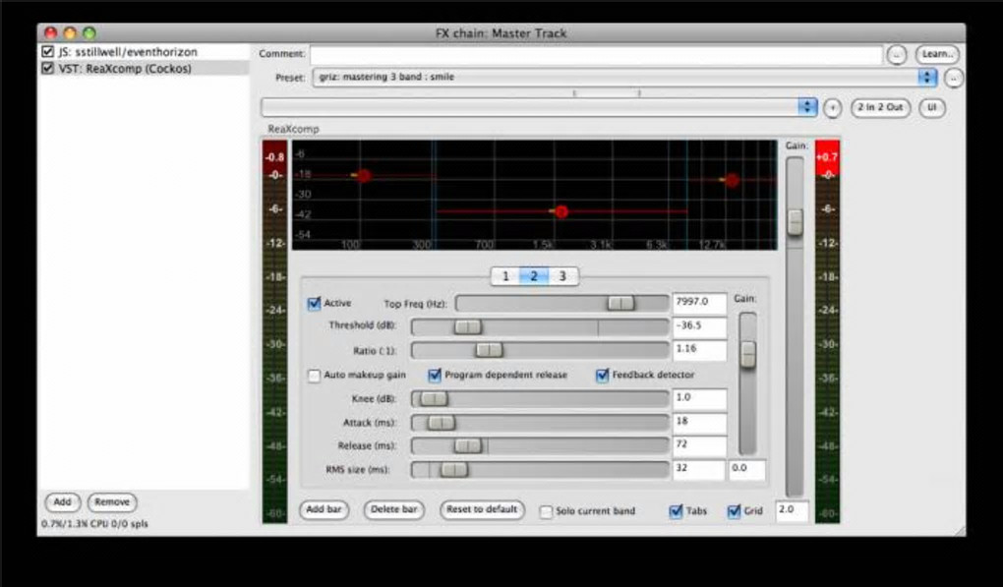The height and width of the screenshot is (587, 1003).
Task: Switch to band tab 1
Action: [505, 276]
